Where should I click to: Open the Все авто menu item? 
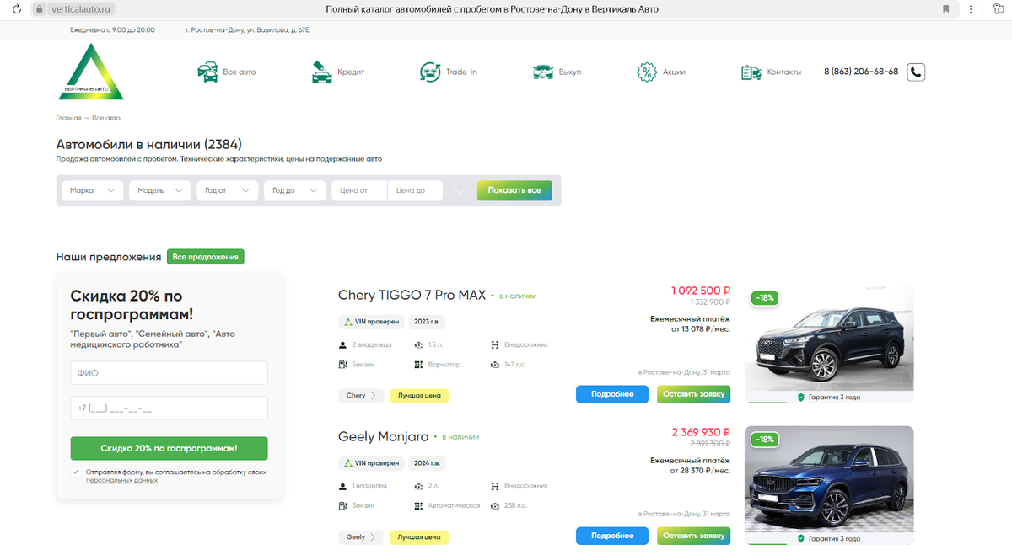pos(240,72)
